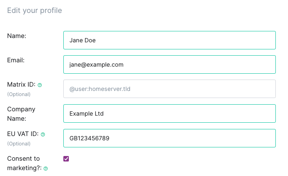This screenshot has height=176, width=288.
Task: Select the empty Matrix ID field
Action: pyautogui.click(x=169, y=89)
